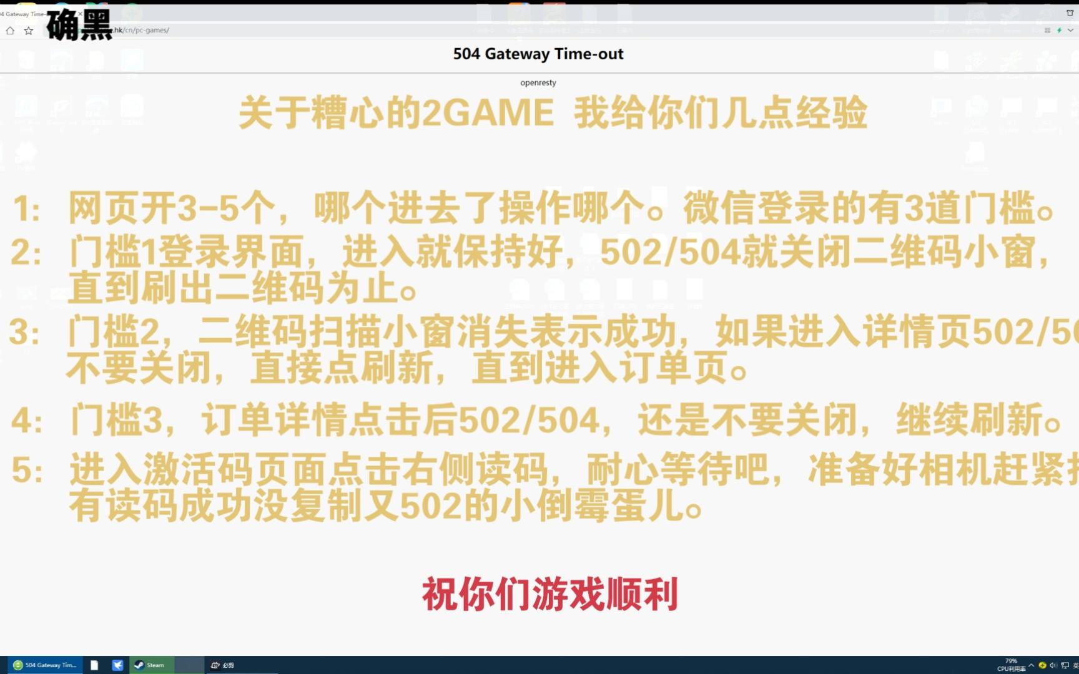Viewport: 1079px width, 674px height.
Task: Click the network tray icon
Action: tap(1065, 665)
